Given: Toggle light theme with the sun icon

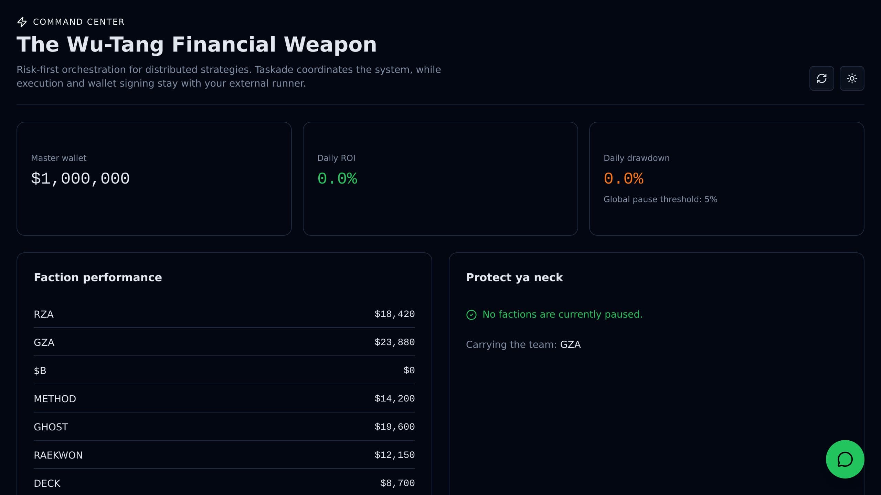Looking at the screenshot, I should point(852,78).
